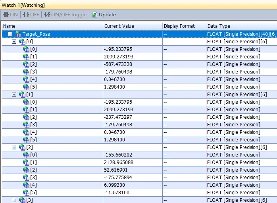Collapse the first [0] array group
This screenshot has width=277, height=203.
coord(14,42)
